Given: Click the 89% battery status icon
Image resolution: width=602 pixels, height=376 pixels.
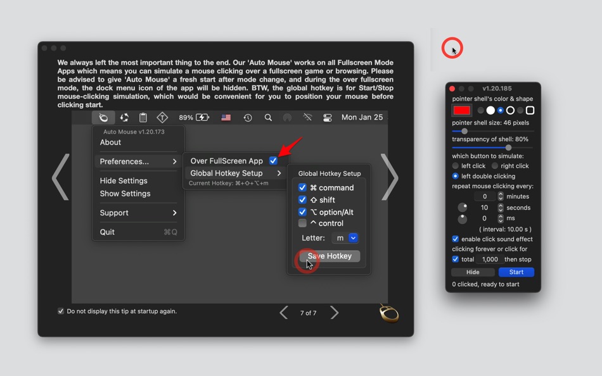Looking at the screenshot, I should click(x=194, y=117).
